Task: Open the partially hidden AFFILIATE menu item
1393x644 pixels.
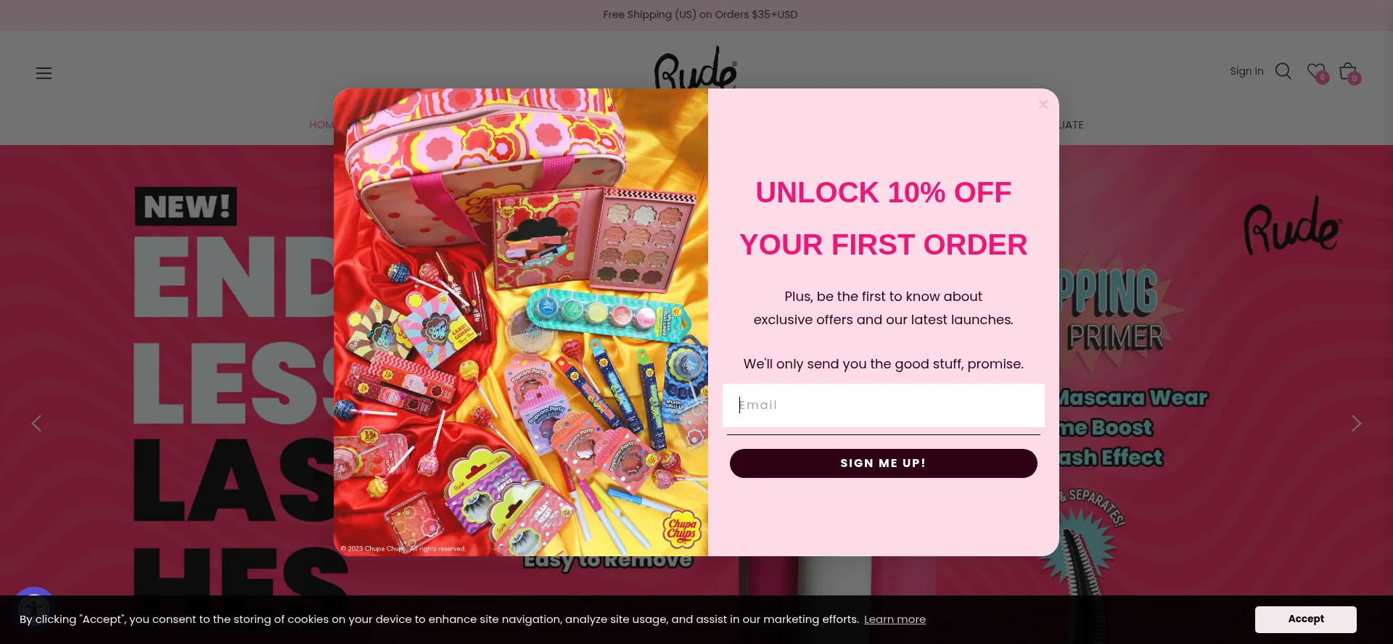Action: [1071, 125]
